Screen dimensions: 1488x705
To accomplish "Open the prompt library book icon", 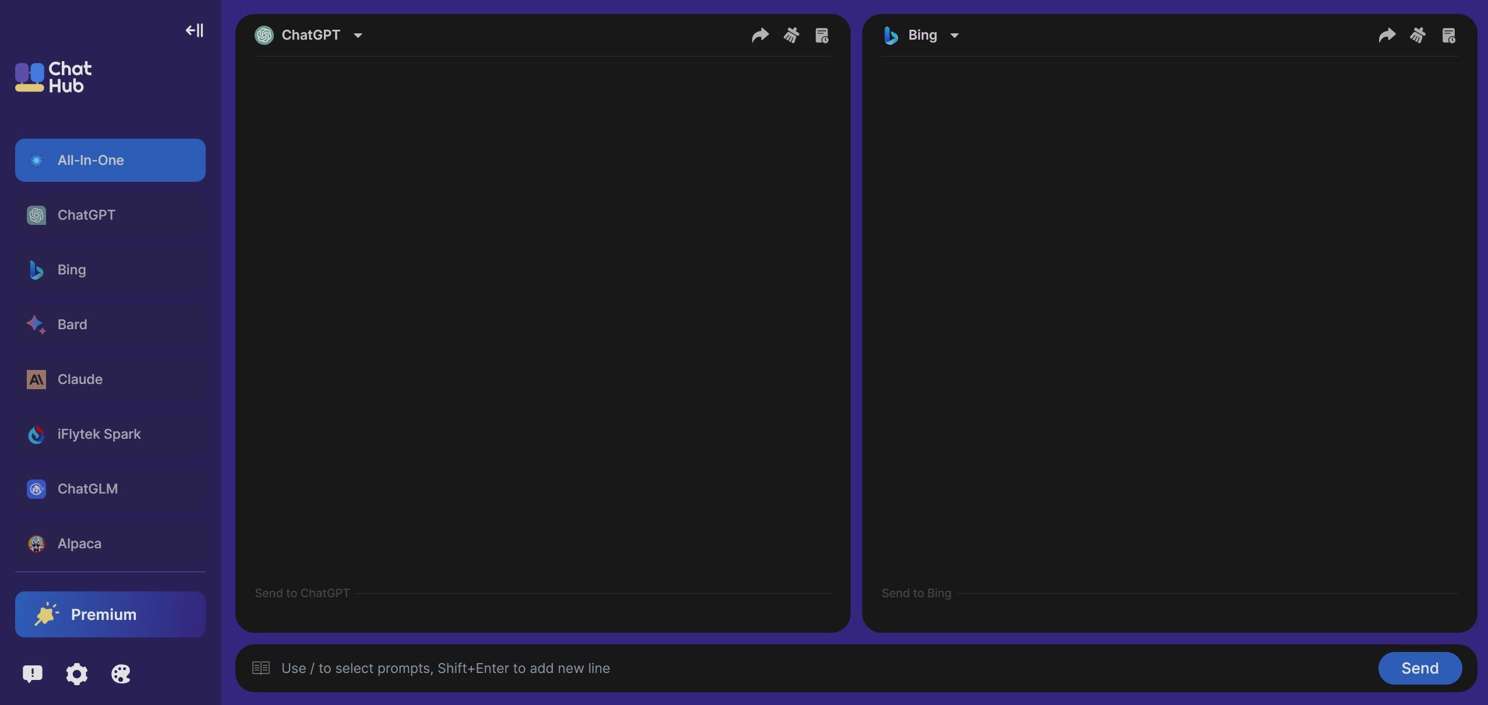I will tap(261, 668).
